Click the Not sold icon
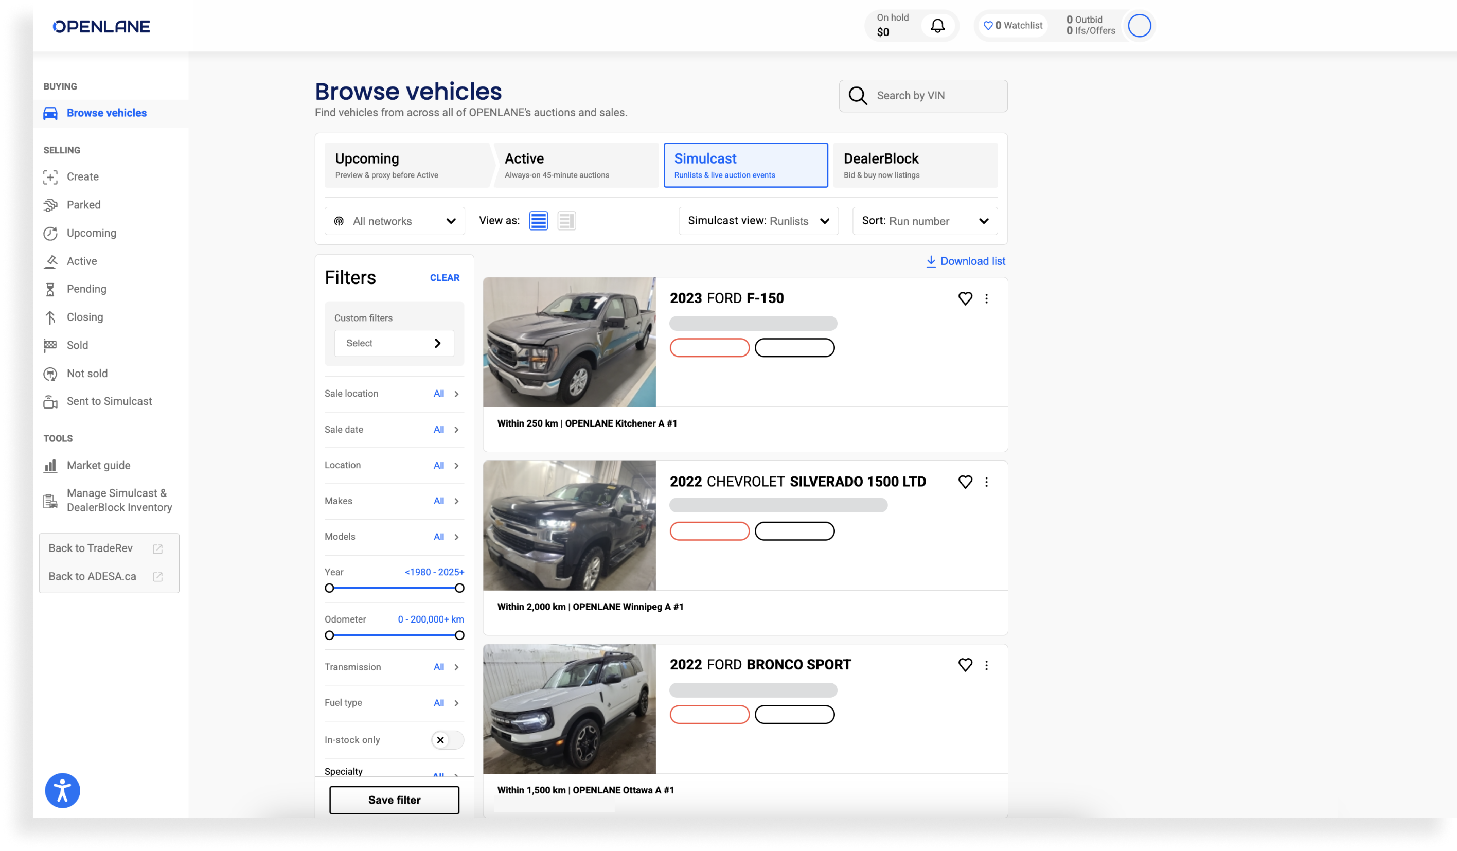1457x851 pixels. pos(50,374)
